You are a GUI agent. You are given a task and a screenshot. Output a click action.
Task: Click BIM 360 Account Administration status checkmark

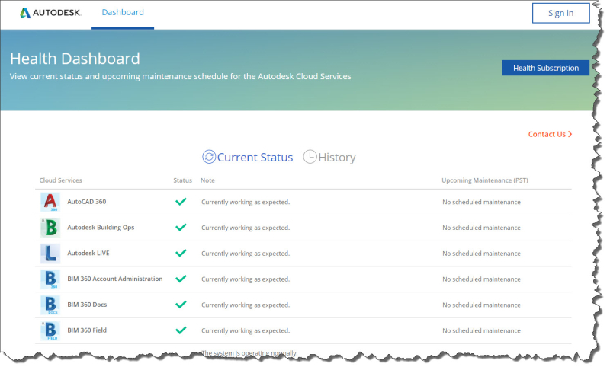181,279
